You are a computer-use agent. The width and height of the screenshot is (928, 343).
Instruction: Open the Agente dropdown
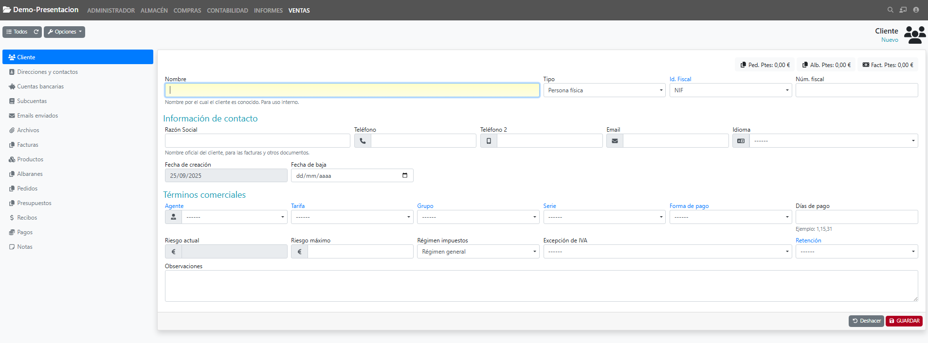click(235, 217)
